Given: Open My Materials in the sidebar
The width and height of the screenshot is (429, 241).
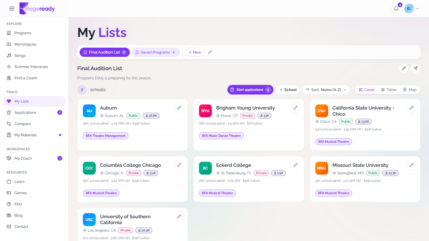Looking at the screenshot, I should click(34, 135).
